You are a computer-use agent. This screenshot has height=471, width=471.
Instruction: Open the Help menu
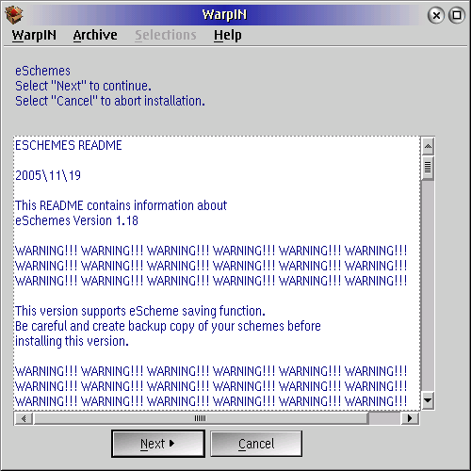(228, 35)
